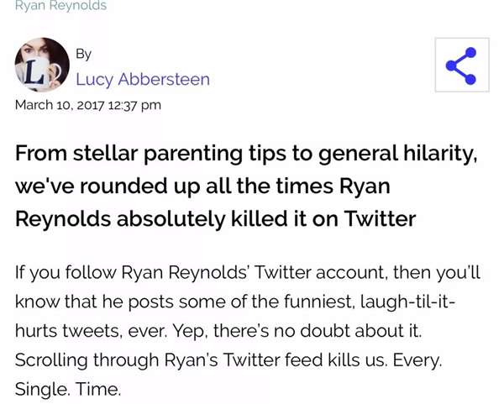Open the Ryan Reynolds tag link at top

point(60,6)
